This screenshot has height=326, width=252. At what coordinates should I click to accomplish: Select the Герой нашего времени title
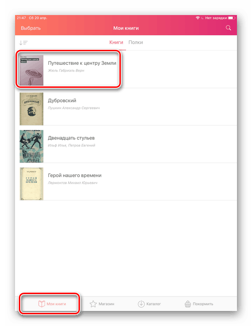(x=75, y=176)
